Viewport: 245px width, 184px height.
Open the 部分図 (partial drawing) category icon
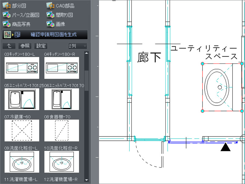click(x=7, y=5)
